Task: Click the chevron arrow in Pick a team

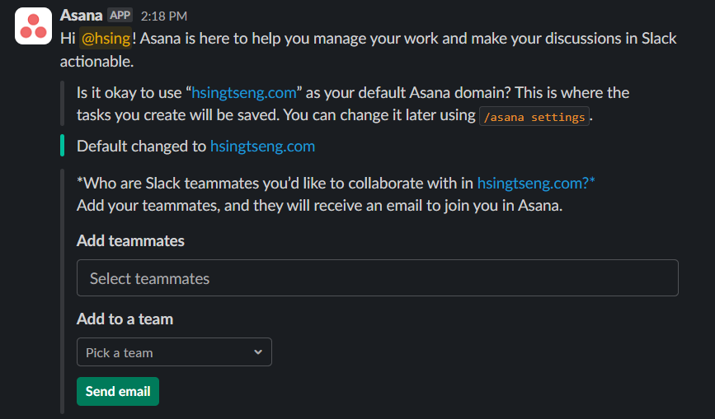Action: [258, 352]
